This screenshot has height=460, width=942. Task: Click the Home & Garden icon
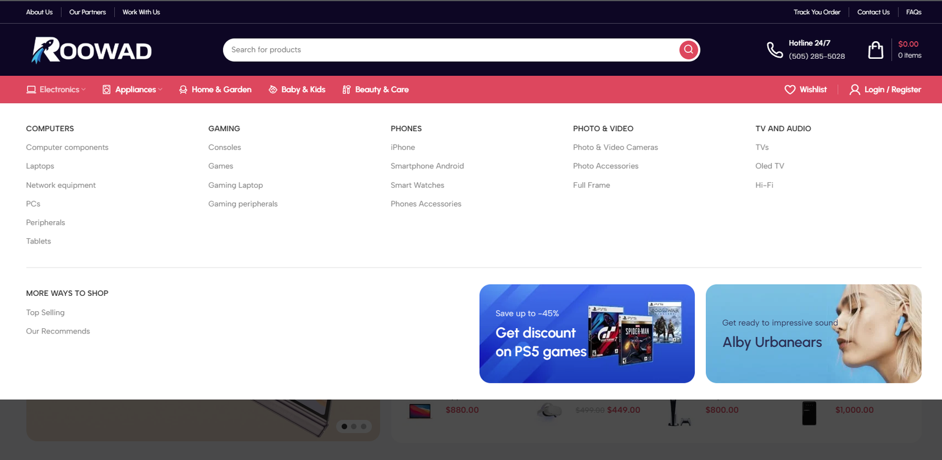[183, 89]
